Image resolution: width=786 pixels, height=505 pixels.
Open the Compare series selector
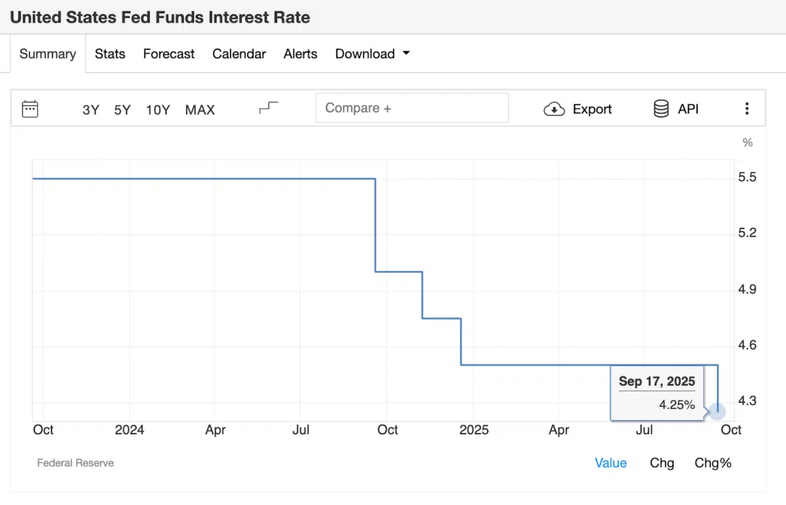[x=412, y=107]
